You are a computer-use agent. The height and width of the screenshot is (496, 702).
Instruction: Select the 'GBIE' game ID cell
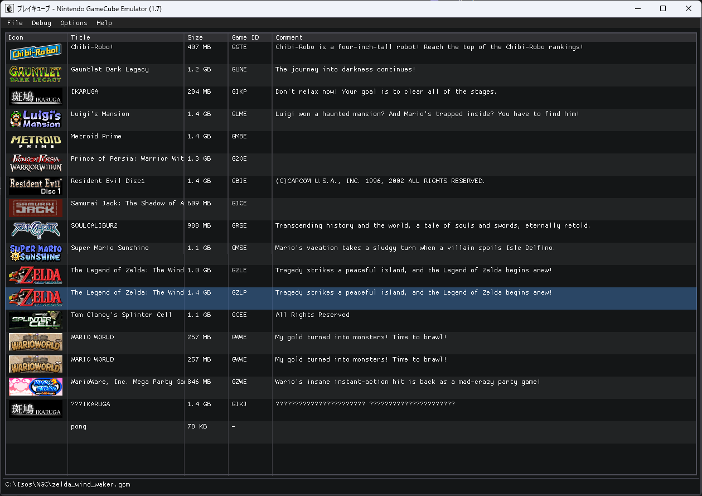[239, 181]
